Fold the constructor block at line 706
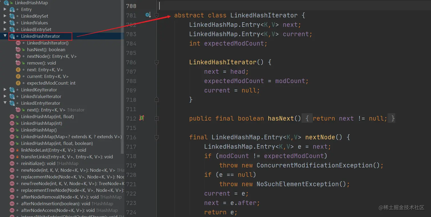This screenshot has height=217, width=431. 156,62
